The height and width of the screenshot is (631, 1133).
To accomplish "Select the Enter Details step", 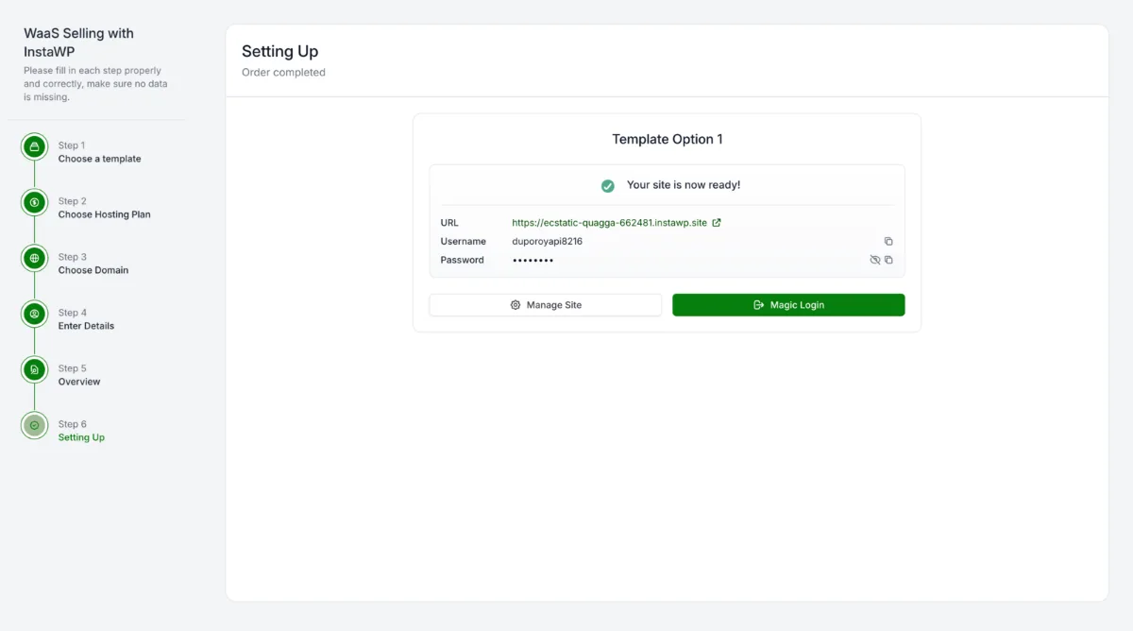I will [x=86, y=326].
